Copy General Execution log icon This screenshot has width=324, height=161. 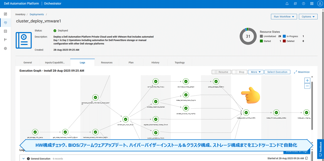click(x=306, y=159)
